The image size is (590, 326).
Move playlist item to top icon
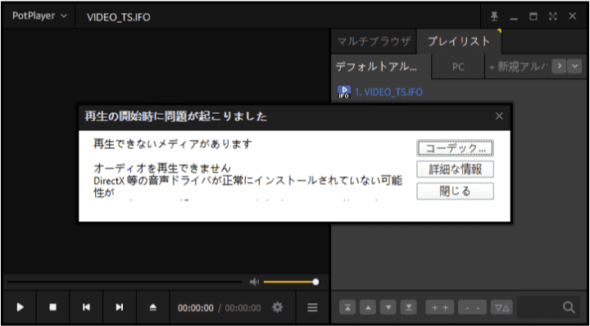click(347, 307)
